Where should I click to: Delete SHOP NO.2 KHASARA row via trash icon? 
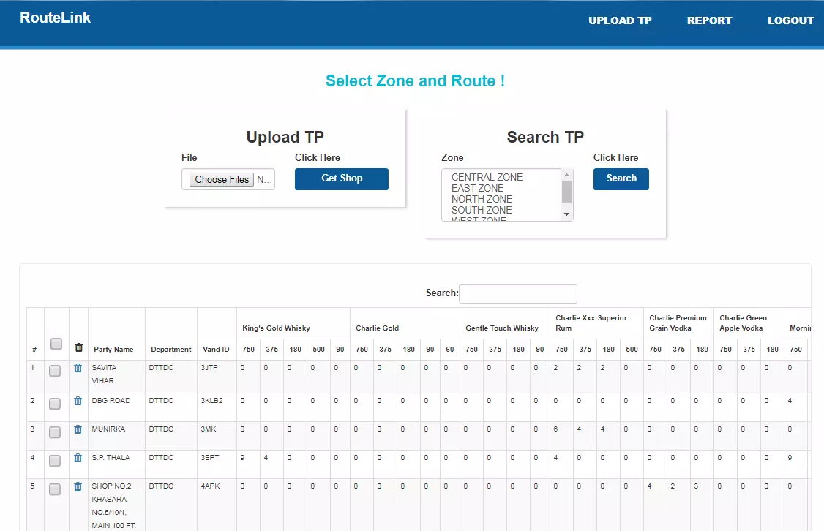[x=78, y=486]
